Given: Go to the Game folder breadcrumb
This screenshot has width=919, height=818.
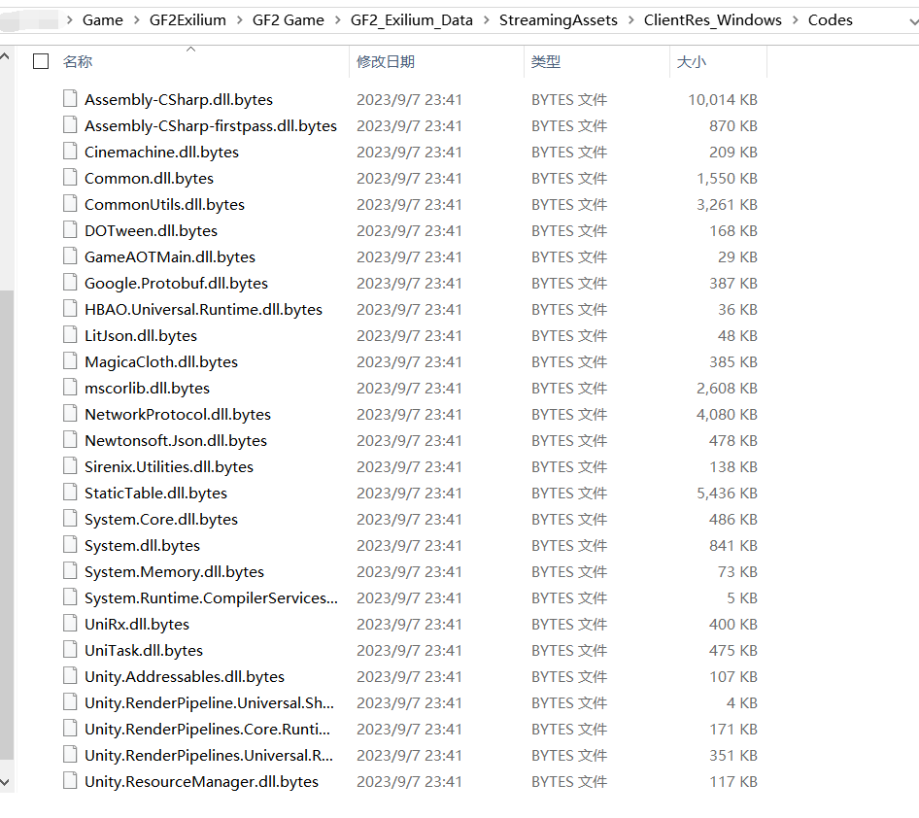Looking at the screenshot, I should pos(102,20).
